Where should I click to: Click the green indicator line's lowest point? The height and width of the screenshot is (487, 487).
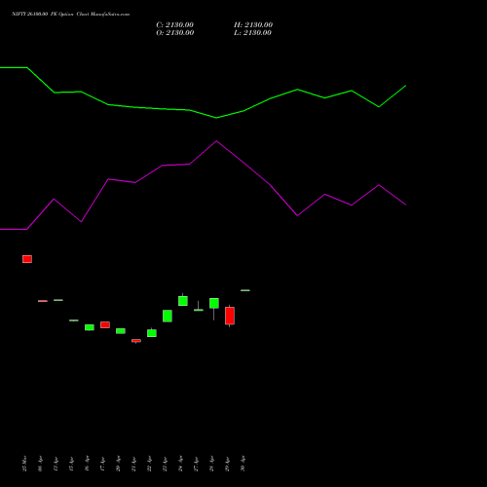(216, 118)
